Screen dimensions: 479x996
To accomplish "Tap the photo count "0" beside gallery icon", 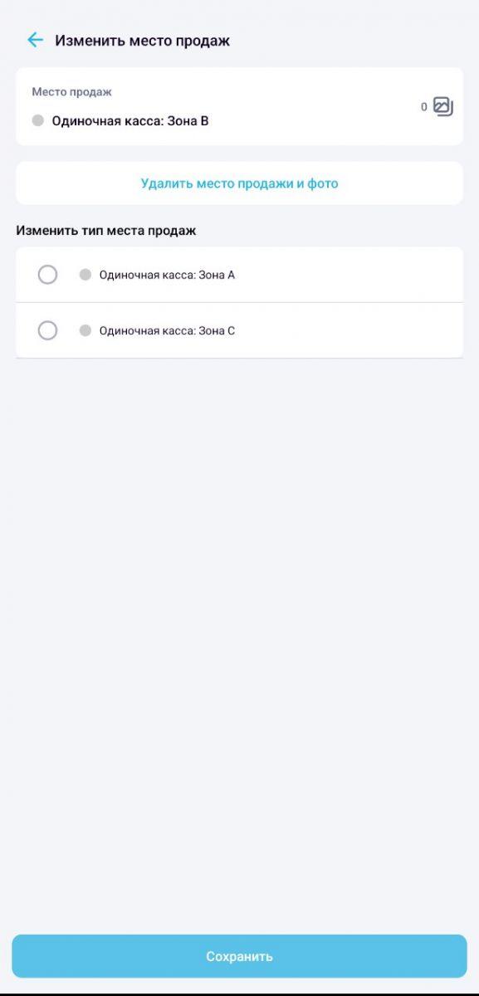I will tap(424, 107).
